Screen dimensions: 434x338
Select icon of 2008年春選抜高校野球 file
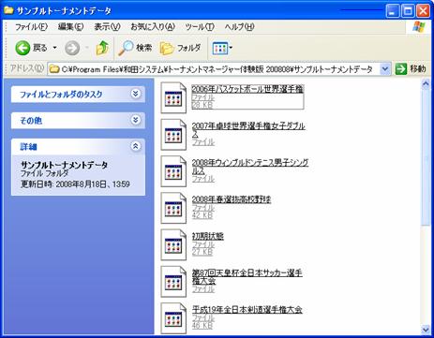point(173,208)
